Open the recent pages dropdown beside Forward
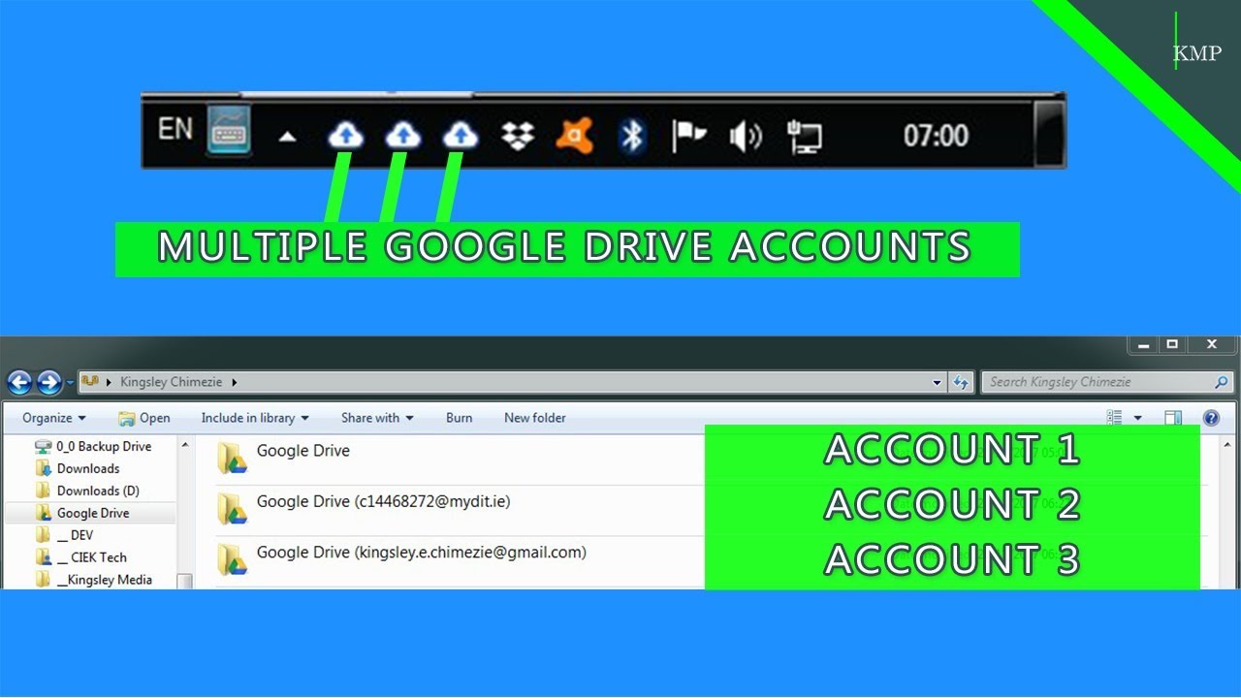This screenshot has height=698, width=1241. pos(71,384)
